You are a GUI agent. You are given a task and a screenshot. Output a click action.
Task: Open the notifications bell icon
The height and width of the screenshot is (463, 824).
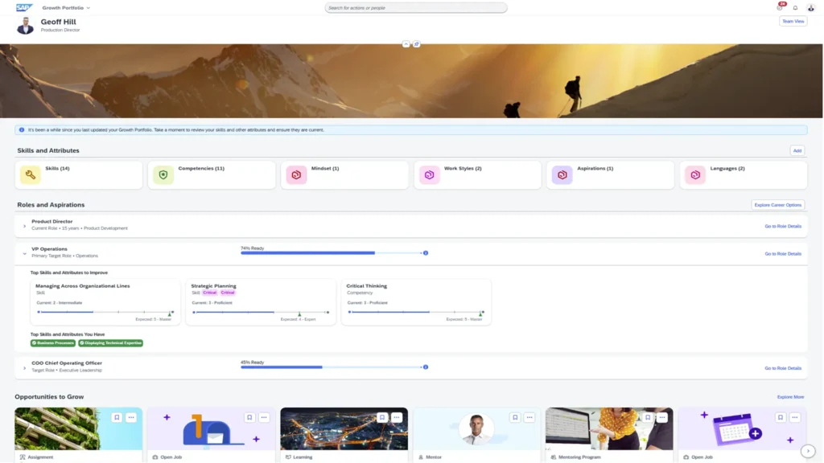795,8
